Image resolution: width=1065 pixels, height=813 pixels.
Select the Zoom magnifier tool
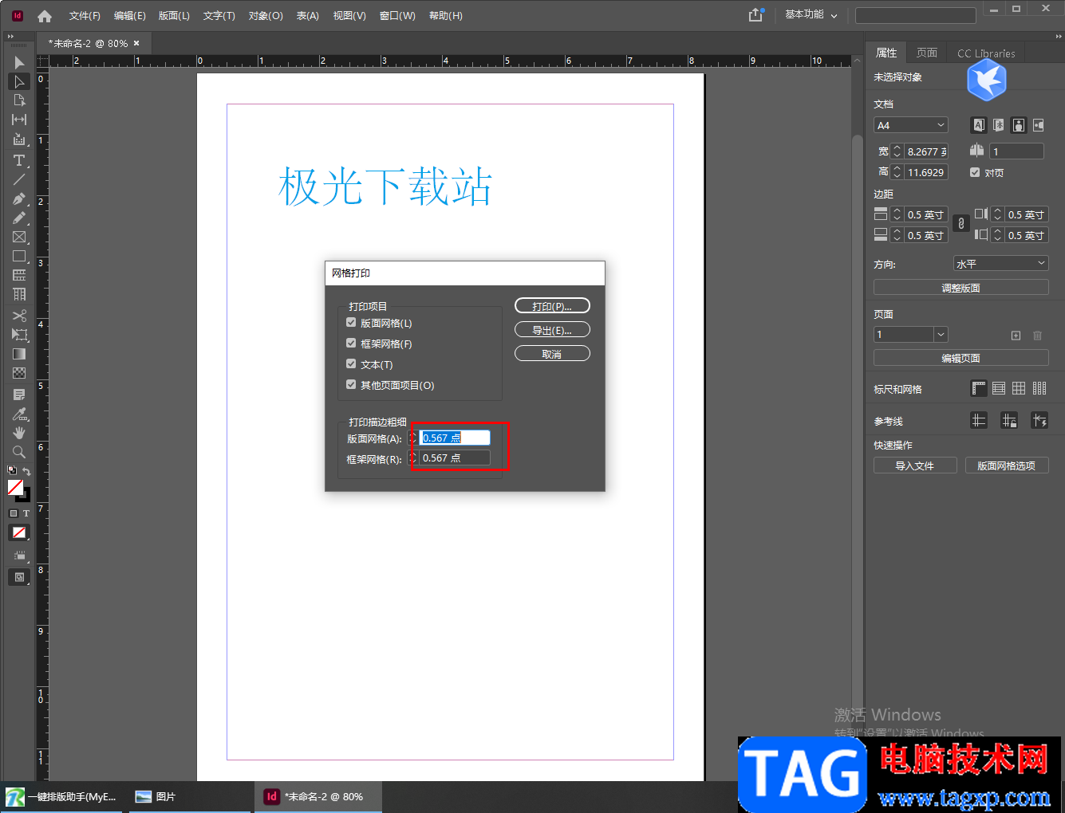(19, 452)
